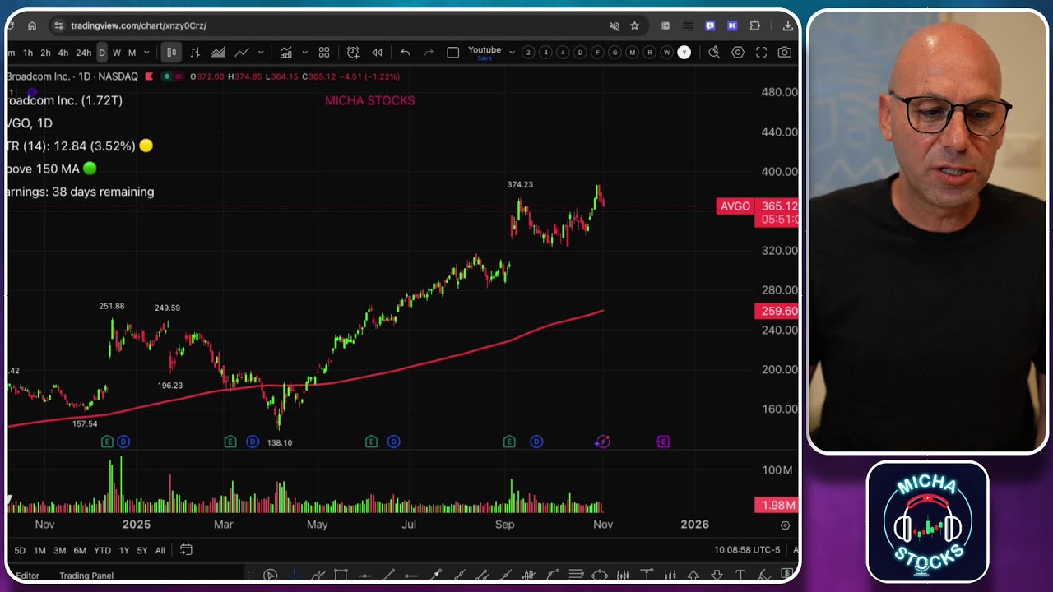Open the layout setup square icon
This screenshot has width=1053, height=592.
coord(452,53)
